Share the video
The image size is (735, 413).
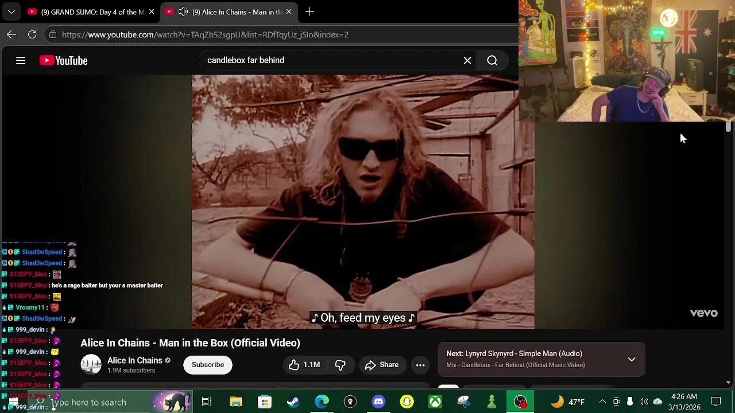[x=381, y=365]
